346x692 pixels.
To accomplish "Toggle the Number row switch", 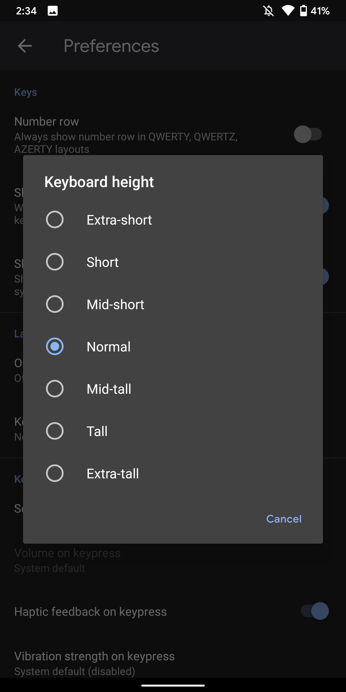I will 308,134.
